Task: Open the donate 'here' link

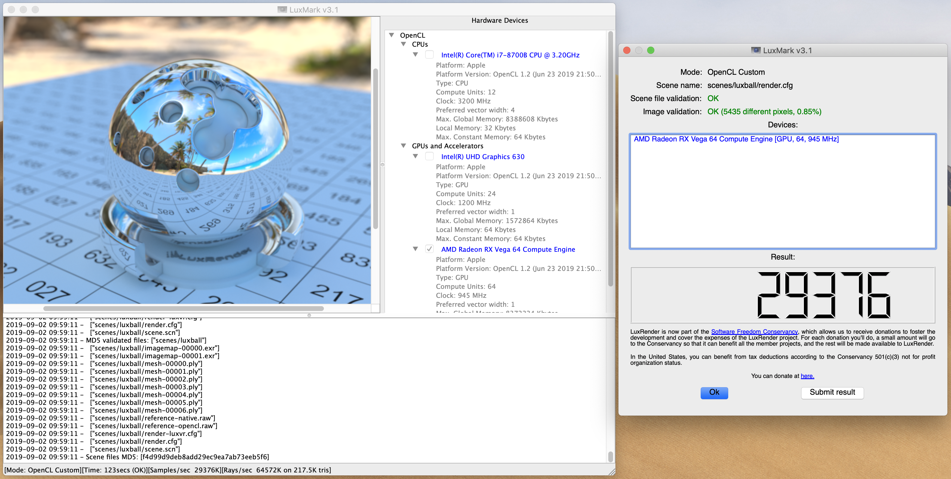Action: (807, 376)
